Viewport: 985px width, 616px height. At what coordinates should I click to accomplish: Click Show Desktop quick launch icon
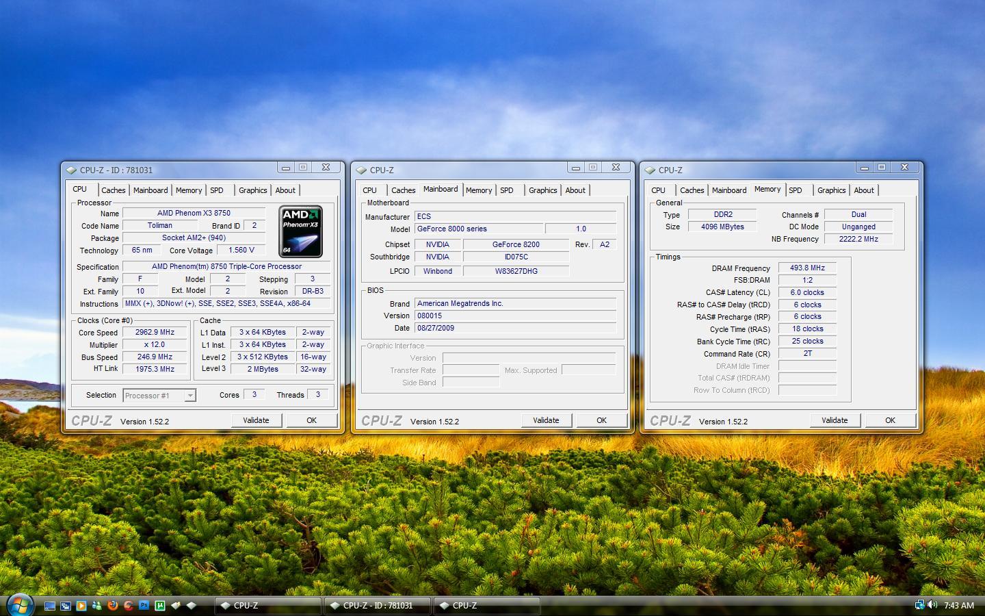[x=50, y=606]
